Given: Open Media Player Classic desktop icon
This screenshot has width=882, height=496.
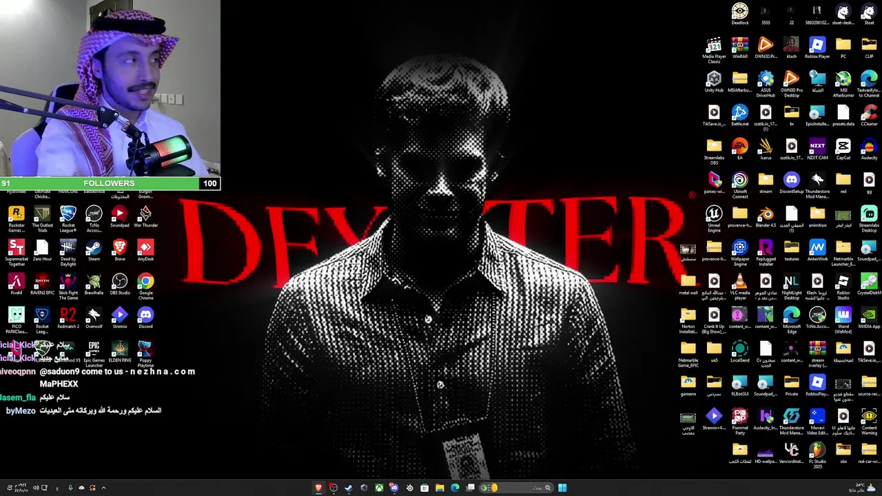Looking at the screenshot, I should (x=714, y=50).
